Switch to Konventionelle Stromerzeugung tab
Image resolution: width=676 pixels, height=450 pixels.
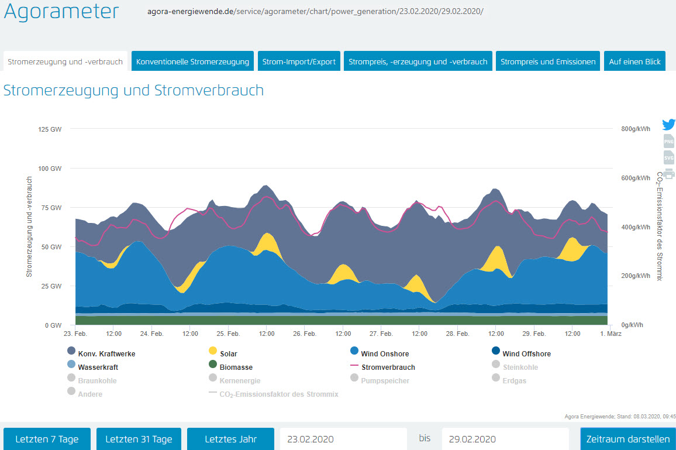click(192, 61)
